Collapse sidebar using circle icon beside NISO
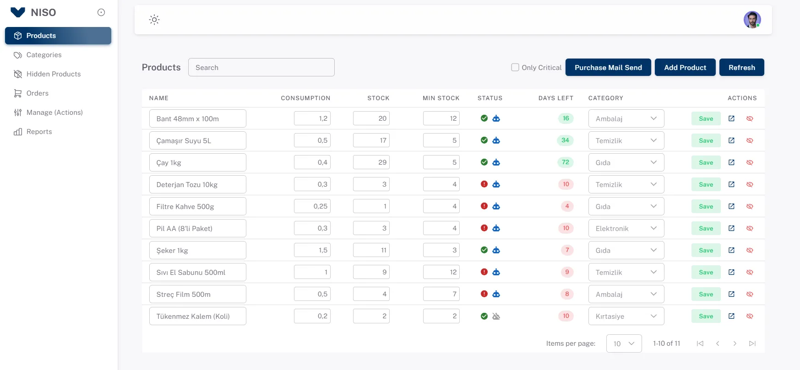Viewport: 800px width, 370px height. (x=101, y=12)
